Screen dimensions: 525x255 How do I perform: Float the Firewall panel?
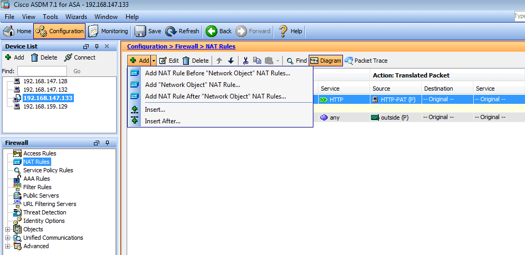pyautogui.click(x=97, y=143)
